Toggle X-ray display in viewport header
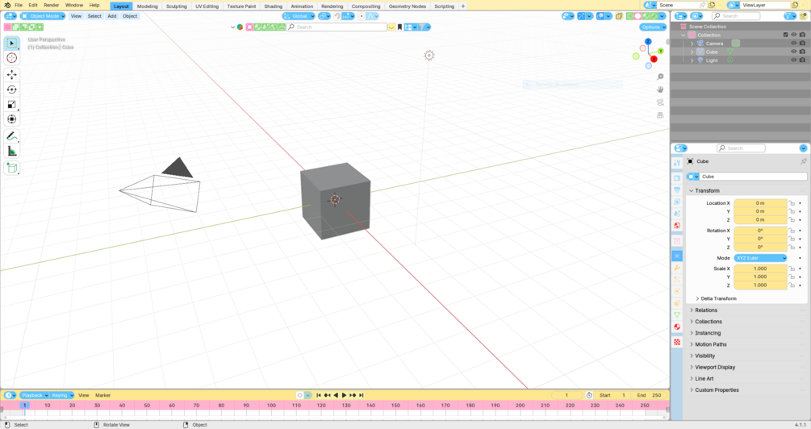Image resolution: width=811 pixels, height=429 pixels. pyautogui.click(x=619, y=16)
